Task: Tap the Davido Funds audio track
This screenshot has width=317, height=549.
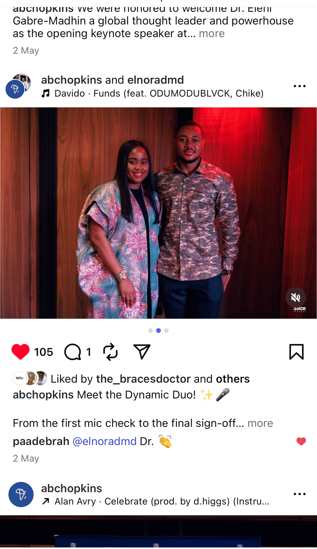Action: pyautogui.click(x=152, y=93)
